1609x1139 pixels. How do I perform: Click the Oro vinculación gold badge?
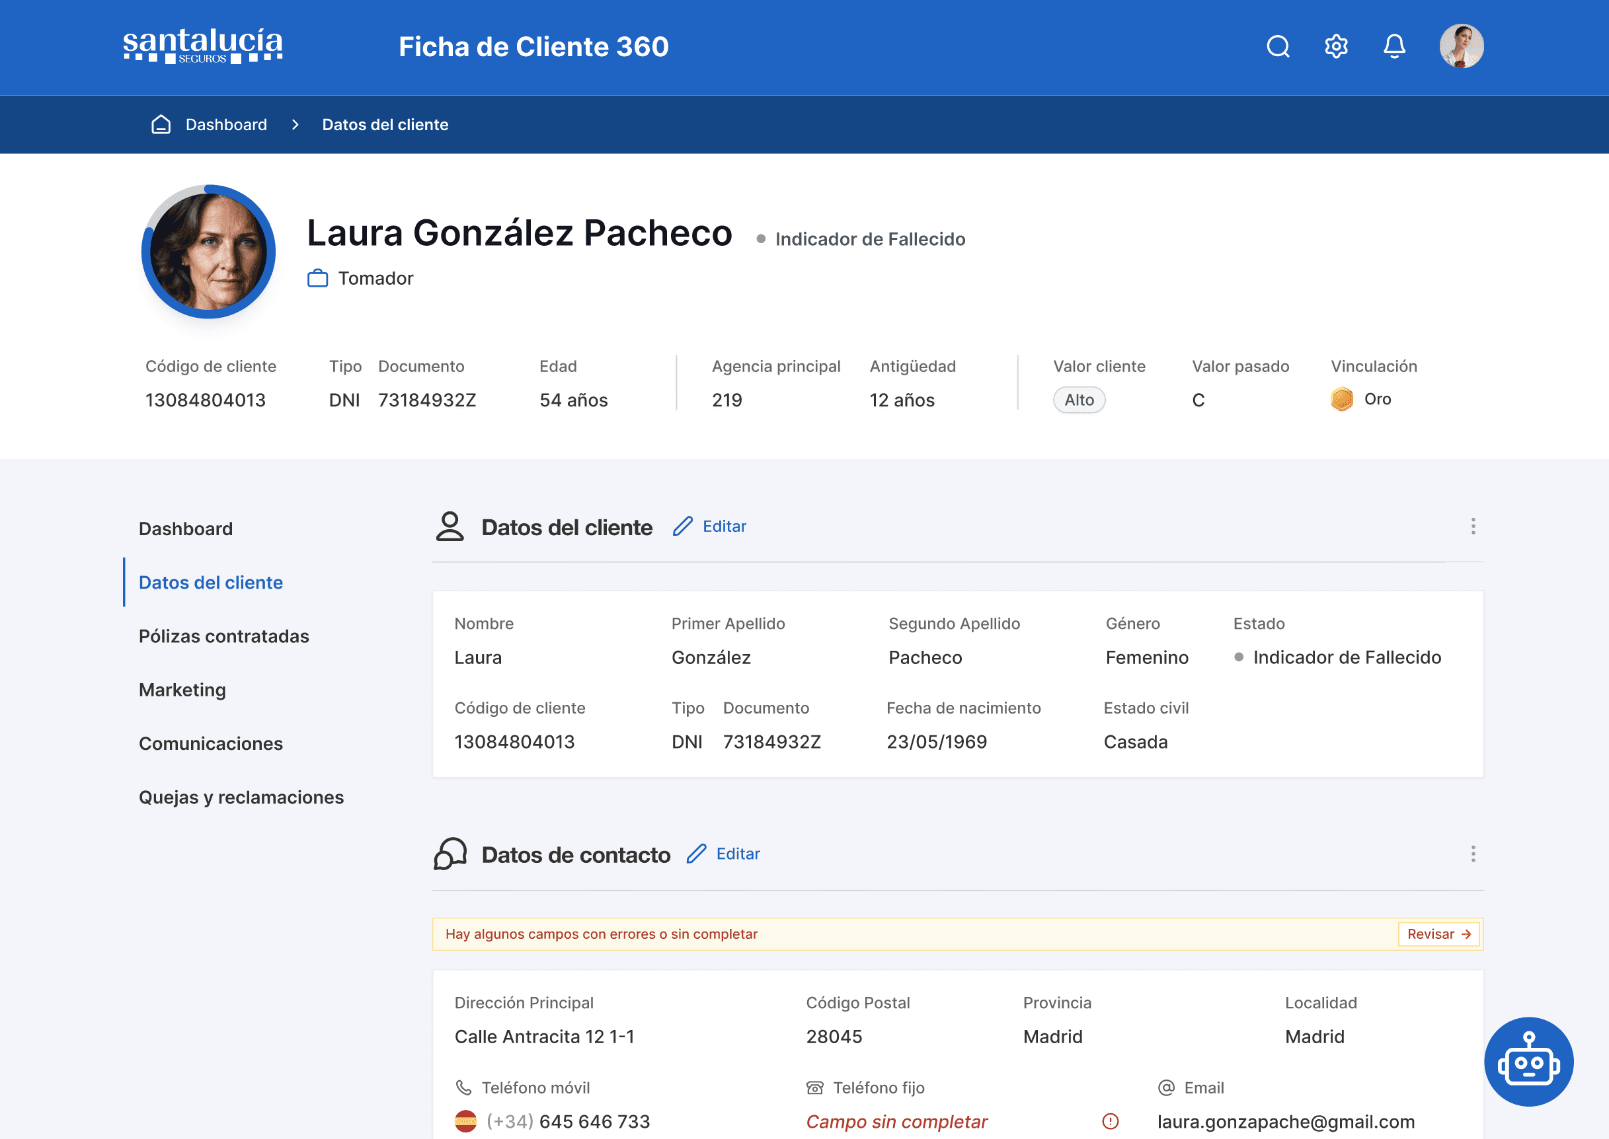[1342, 399]
